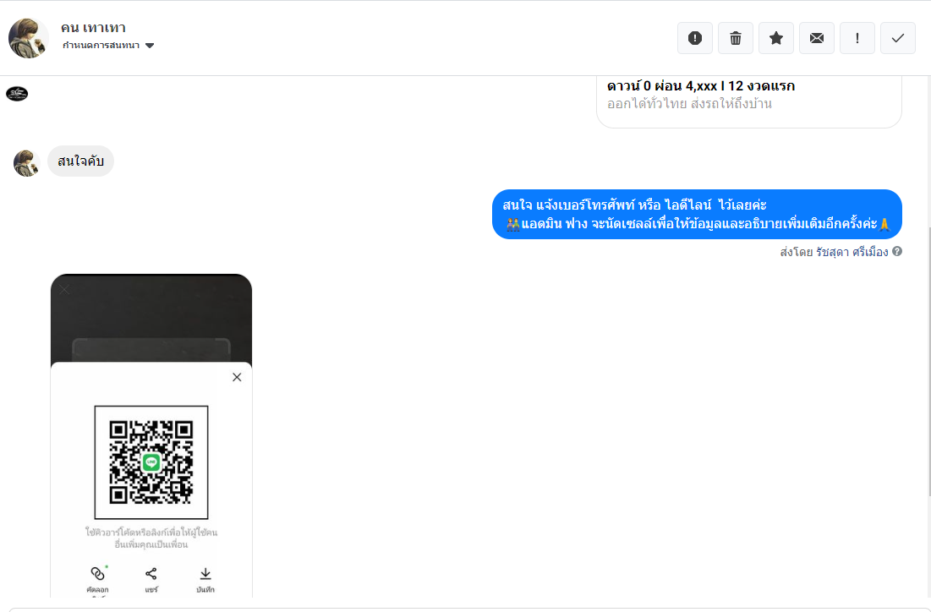Click the vertical scrollbar of the chat
Viewport: 931px width, 612px height.
928,362
